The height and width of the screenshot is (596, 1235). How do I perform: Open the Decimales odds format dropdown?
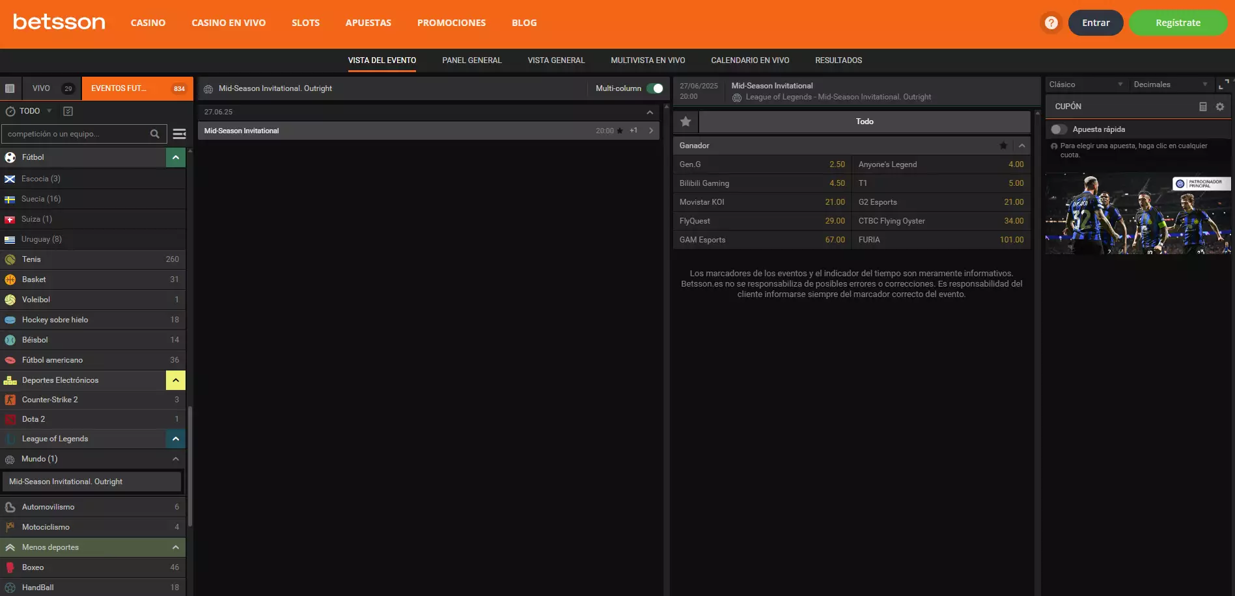click(x=1170, y=84)
